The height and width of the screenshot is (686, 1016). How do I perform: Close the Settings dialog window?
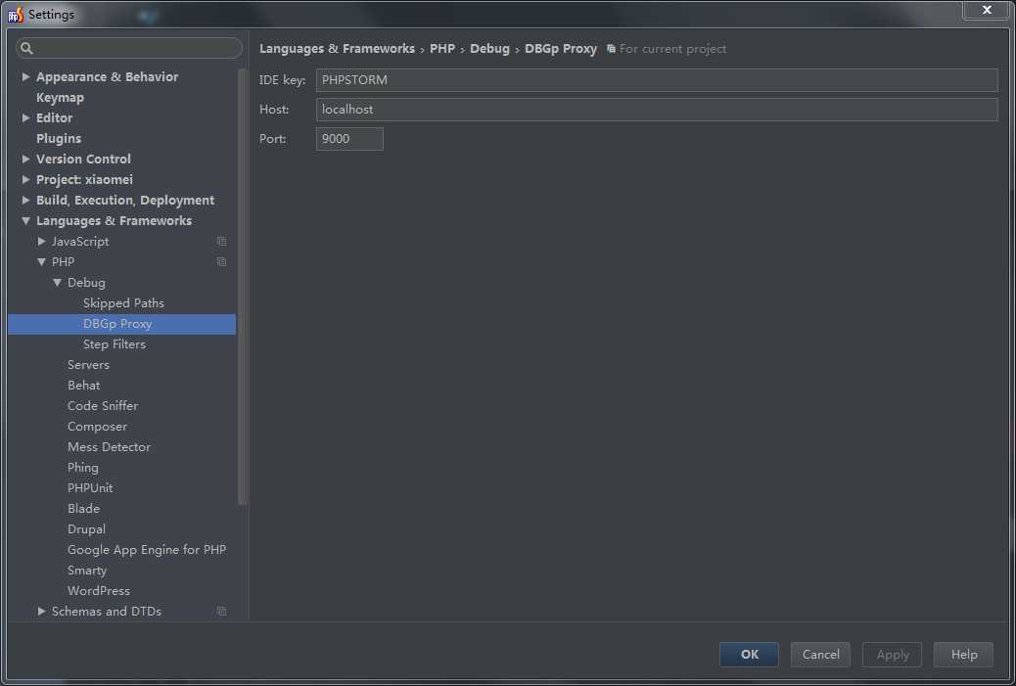click(987, 10)
